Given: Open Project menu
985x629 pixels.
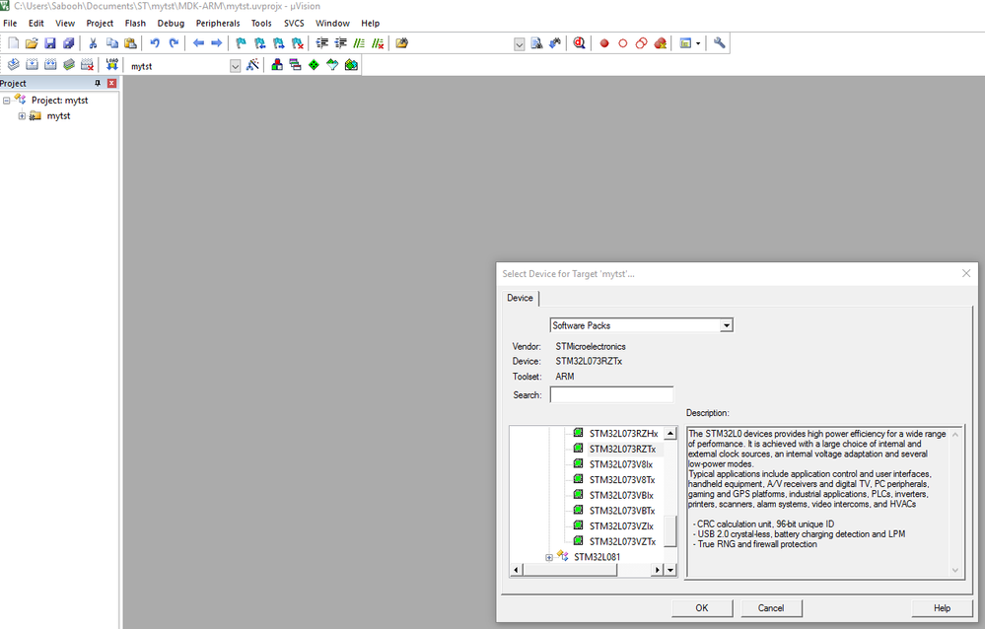Looking at the screenshot, I should pyautogui.click(x=100, y=24).
